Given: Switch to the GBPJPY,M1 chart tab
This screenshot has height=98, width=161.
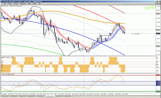Looking at the screenshot, I should [x=23, y=96].
